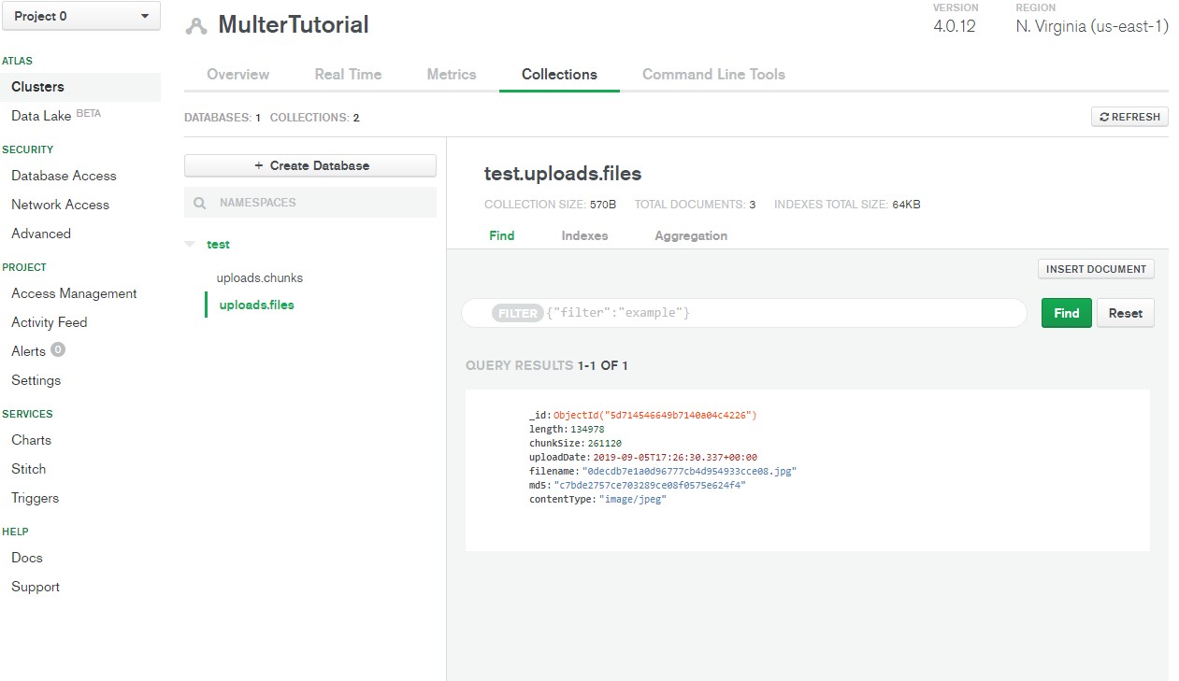Navigate to Triggers under Services
1179x681 pixels.
tap(35, 498)
